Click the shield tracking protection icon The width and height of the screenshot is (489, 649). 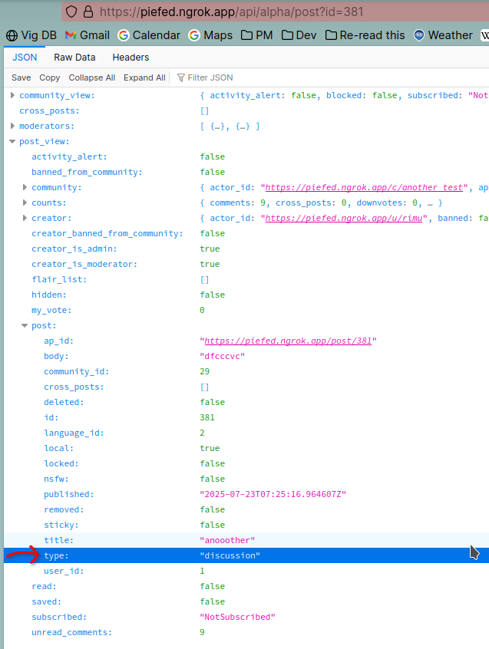click(x=71, y=12)
